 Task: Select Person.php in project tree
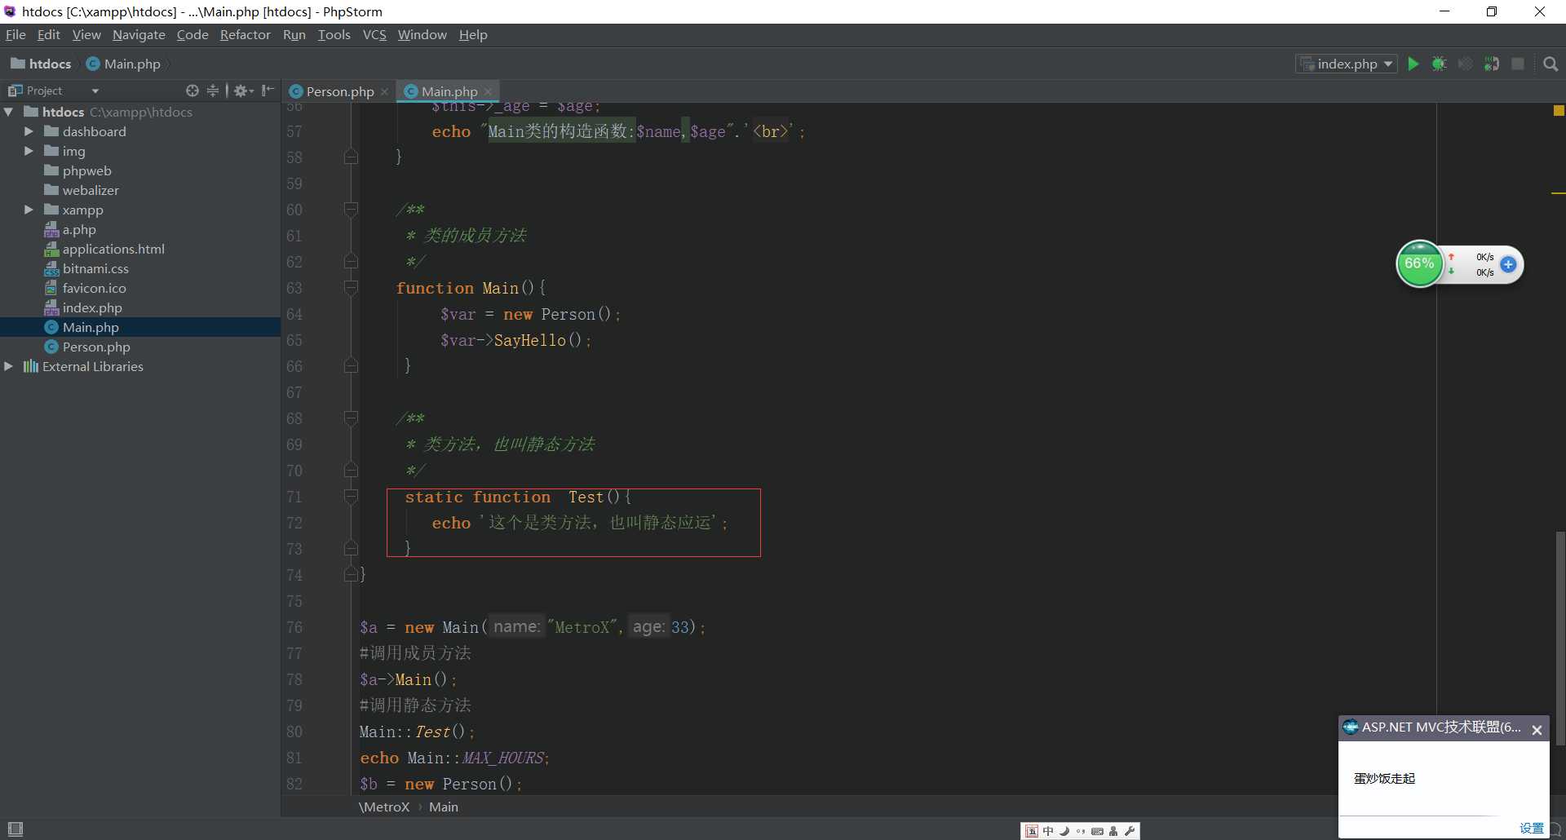tap(96, 347)
